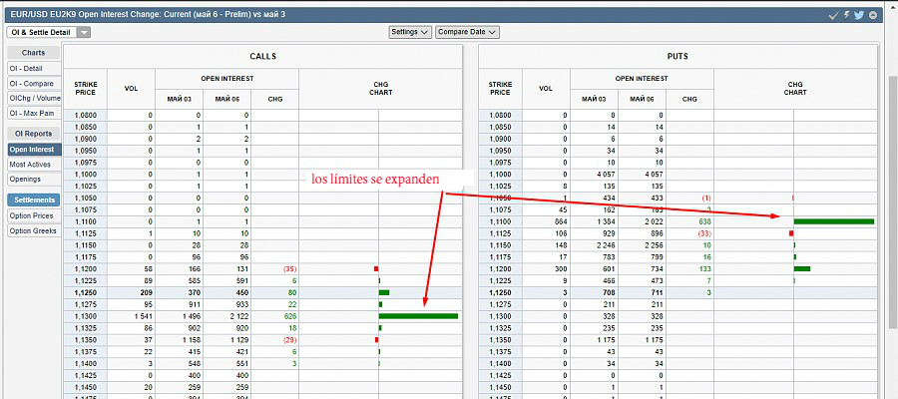898x399 pixels.
Task: Click the calls МАЙ 06 column header
Action: 227,99
